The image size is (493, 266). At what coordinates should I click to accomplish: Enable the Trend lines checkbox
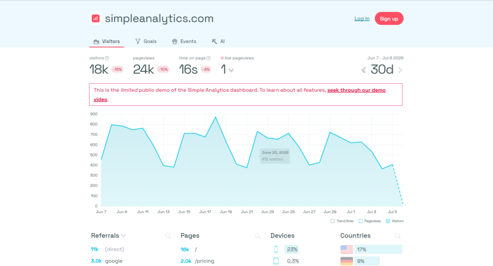pos(333,221)
